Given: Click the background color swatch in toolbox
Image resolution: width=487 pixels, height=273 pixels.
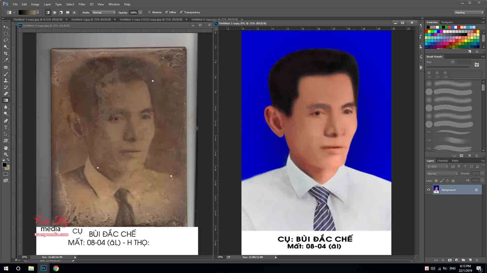Looking at the screenshot, I should (7, 167).
